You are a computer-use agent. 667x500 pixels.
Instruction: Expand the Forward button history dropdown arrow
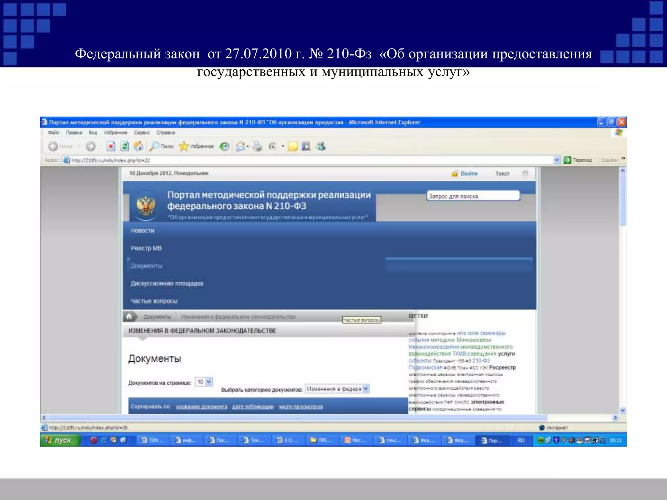coord(100,146)
